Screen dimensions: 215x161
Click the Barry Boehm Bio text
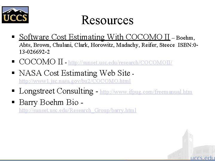tap(49, 102)
